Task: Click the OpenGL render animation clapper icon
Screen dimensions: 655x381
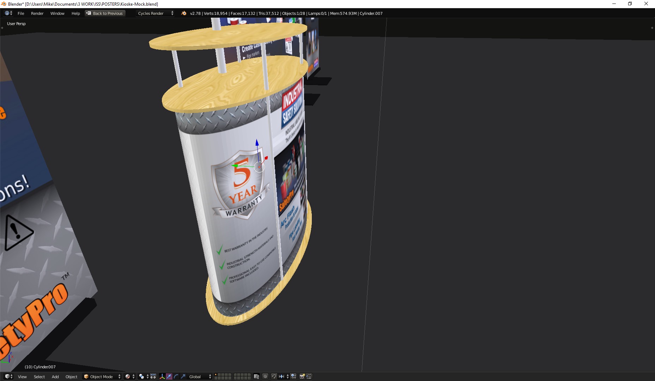Action: 309,377
